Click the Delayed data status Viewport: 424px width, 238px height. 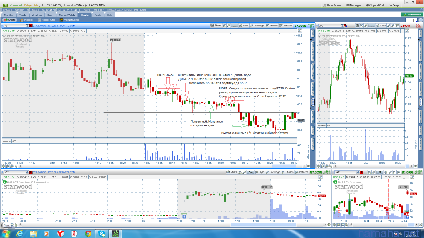point(31,5)
